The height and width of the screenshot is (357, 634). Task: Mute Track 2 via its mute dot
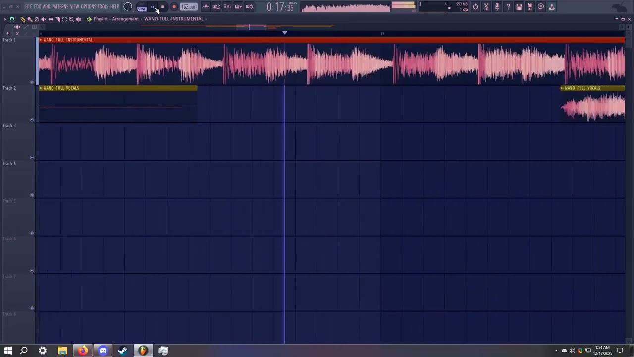coord(32,120)
